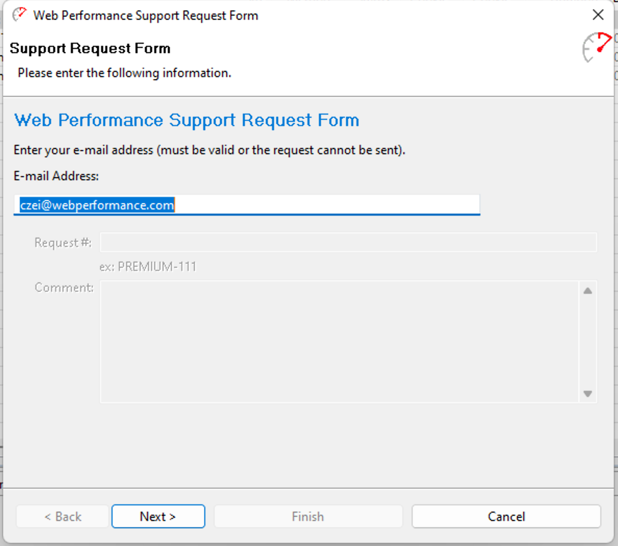Viewport: 618px width, 546px height.
Task: Click the 'Request #:' label
Action: [x=63, y=243]
